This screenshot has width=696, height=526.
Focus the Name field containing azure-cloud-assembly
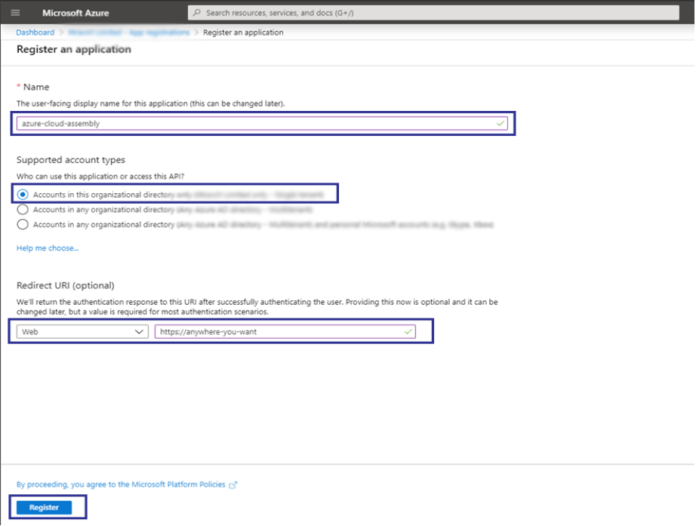[x=262, y=124]
